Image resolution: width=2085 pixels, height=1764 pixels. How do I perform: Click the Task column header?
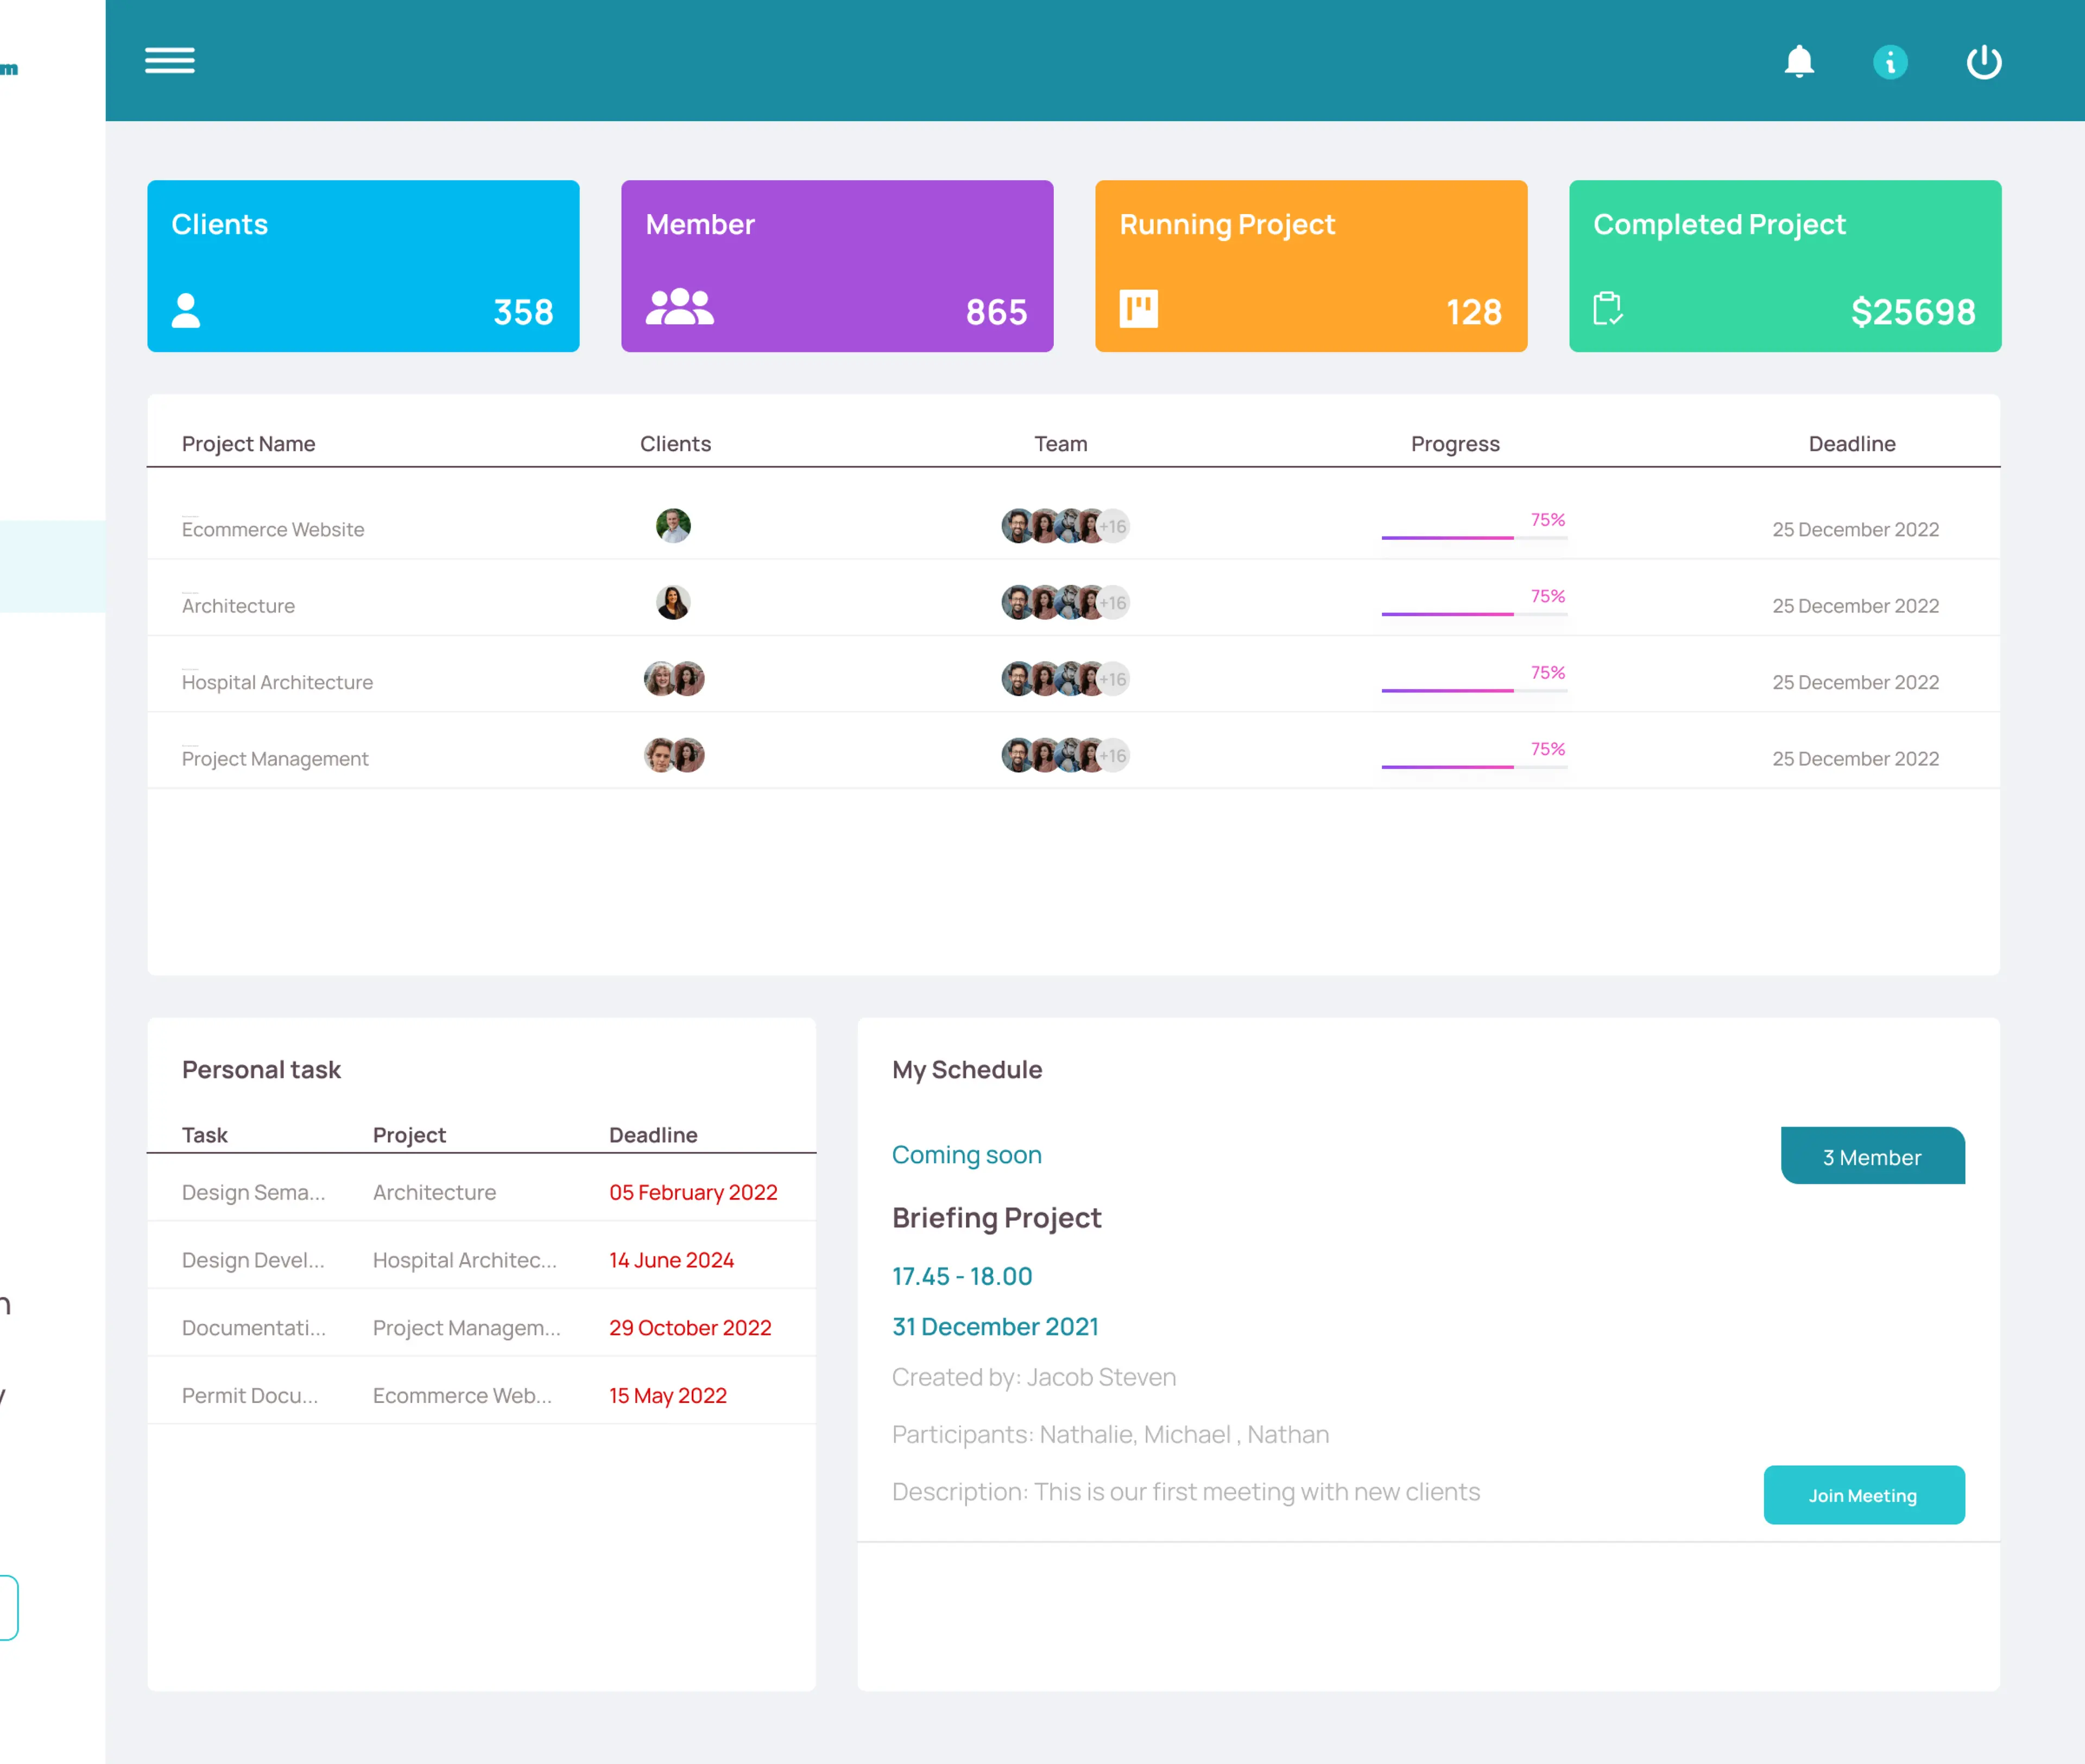click(x=204, y=1135)
